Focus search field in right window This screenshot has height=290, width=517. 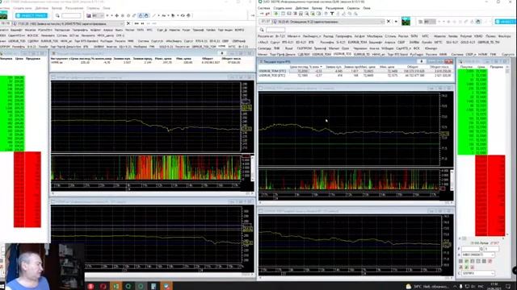tap(275, 30)
